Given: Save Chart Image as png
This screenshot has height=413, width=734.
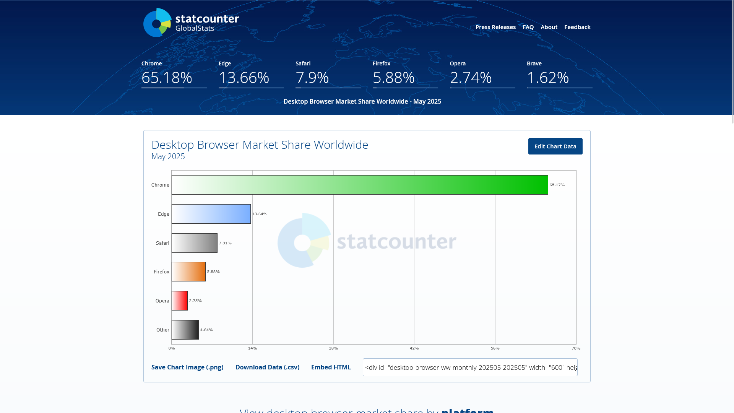Looking at the screenshot, I should coord(187,367).
